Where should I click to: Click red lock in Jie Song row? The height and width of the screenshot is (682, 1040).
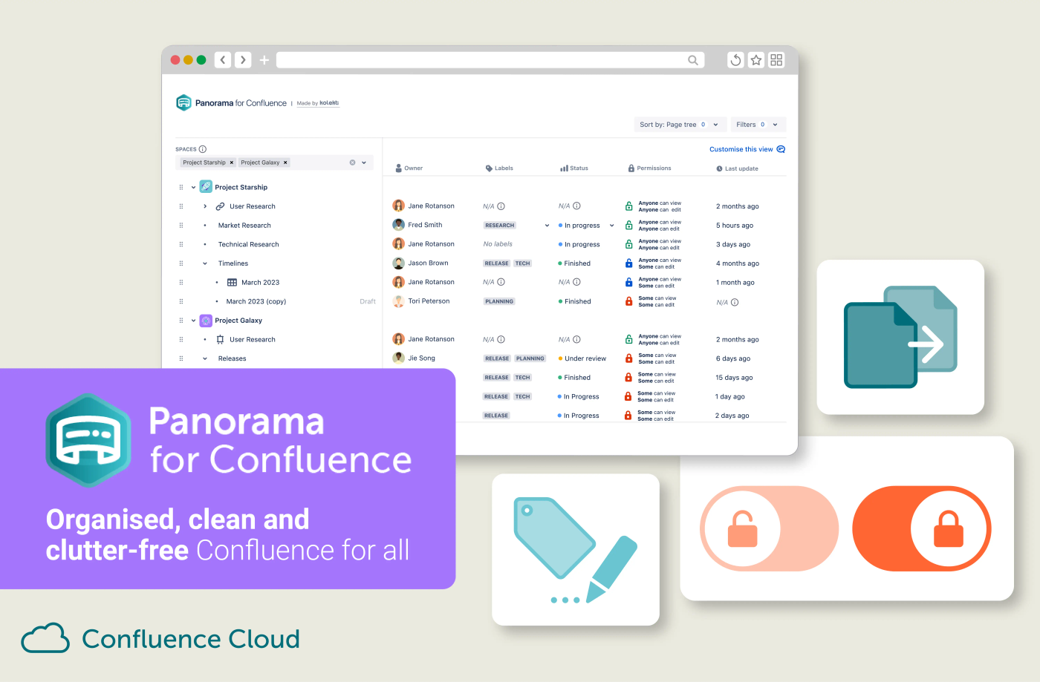628,358
